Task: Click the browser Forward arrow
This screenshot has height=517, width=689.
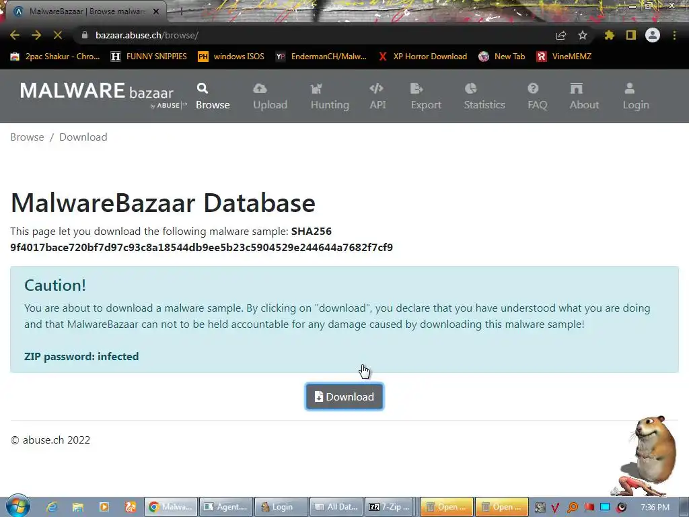Action: 36,35
